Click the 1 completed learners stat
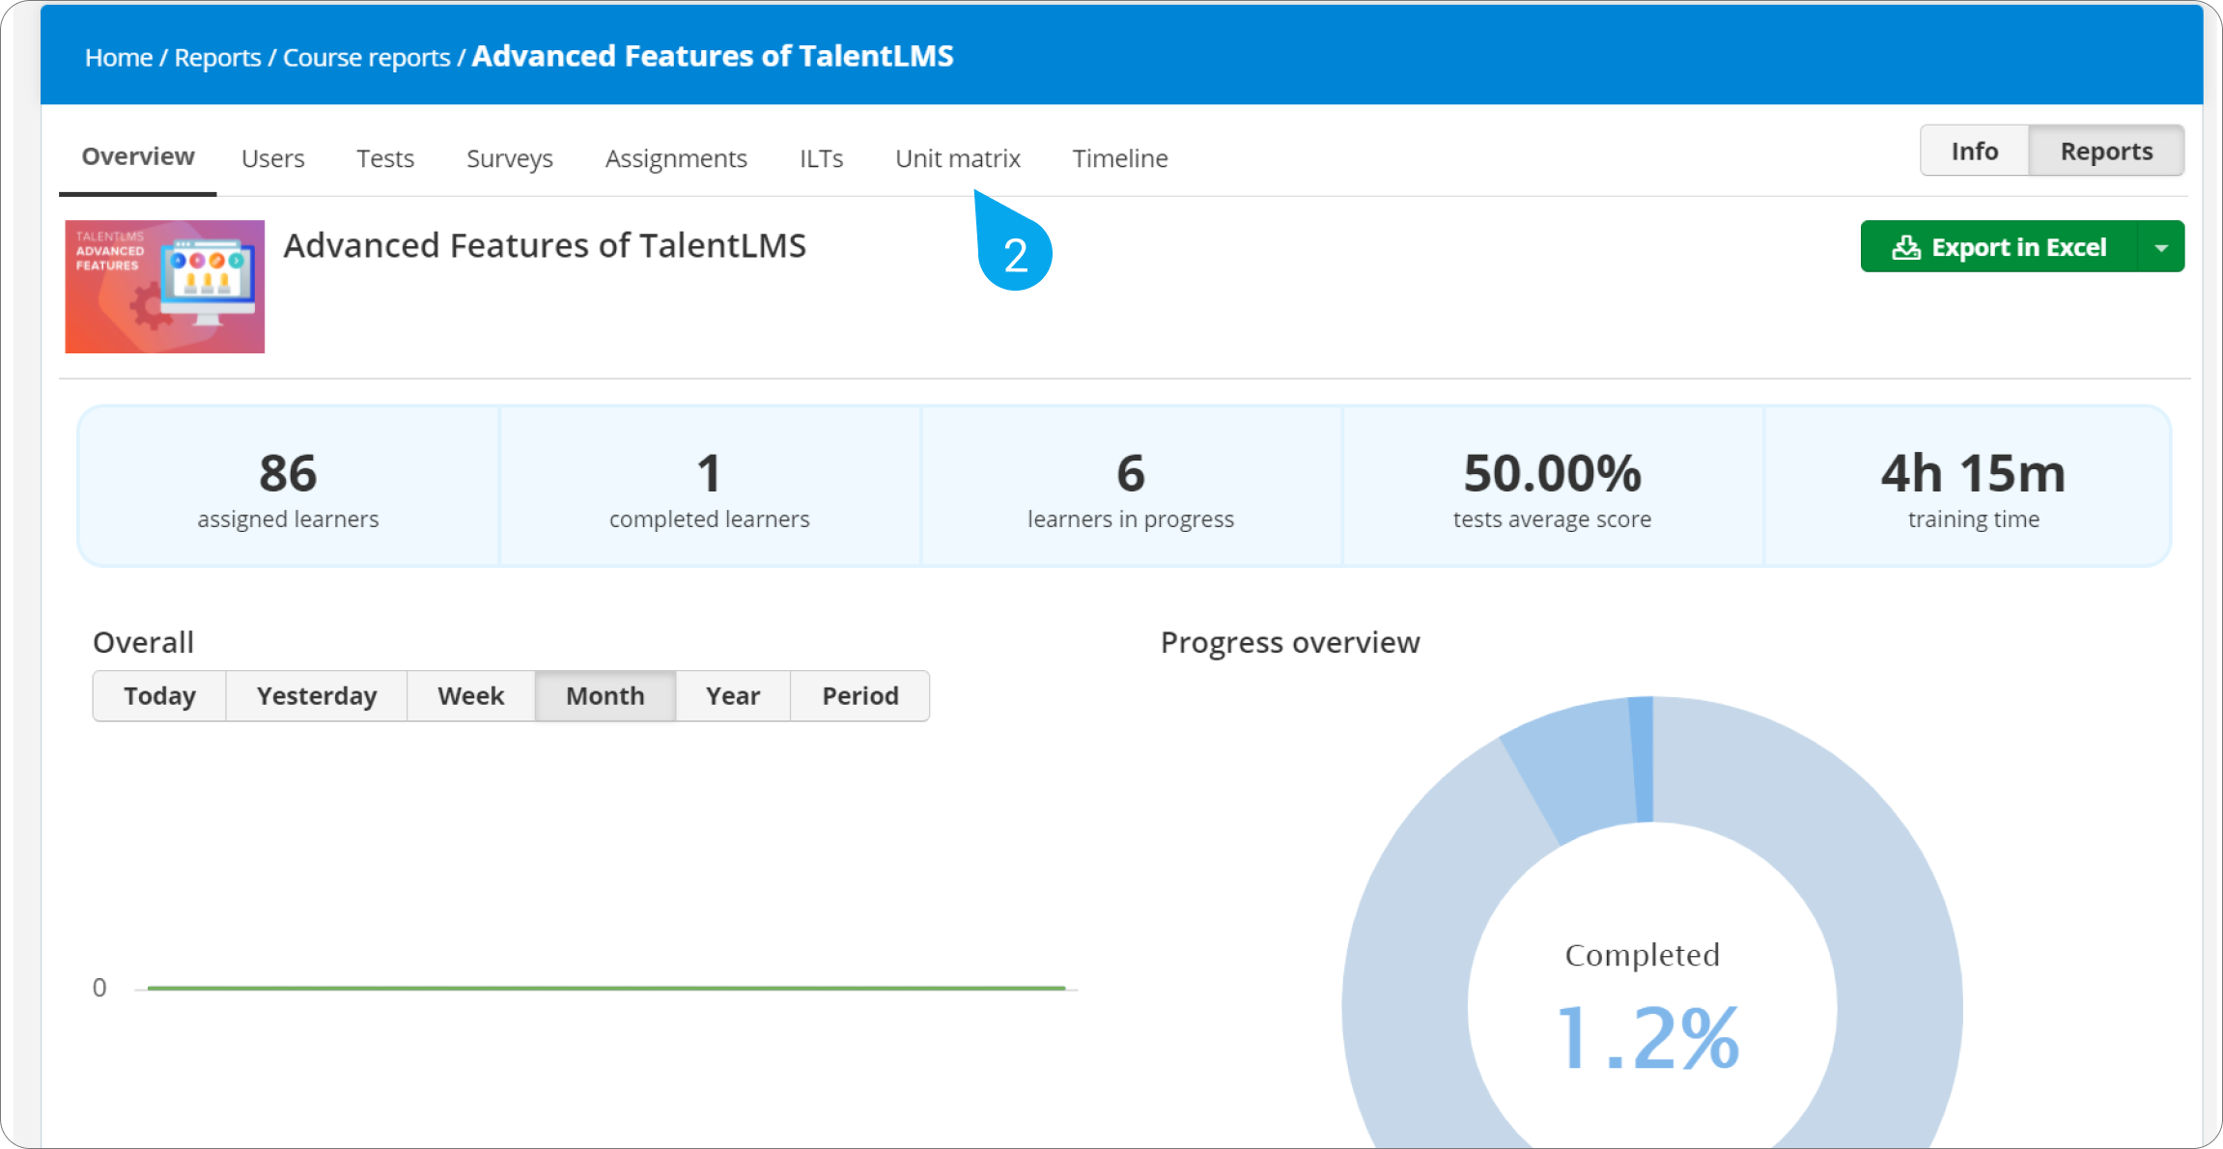 tap(710, 488)
